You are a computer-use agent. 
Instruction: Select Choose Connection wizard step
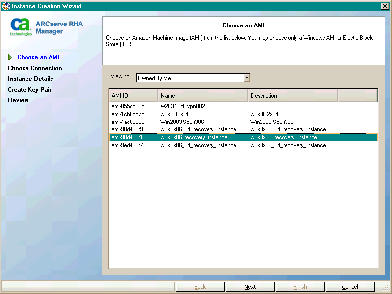35,68
